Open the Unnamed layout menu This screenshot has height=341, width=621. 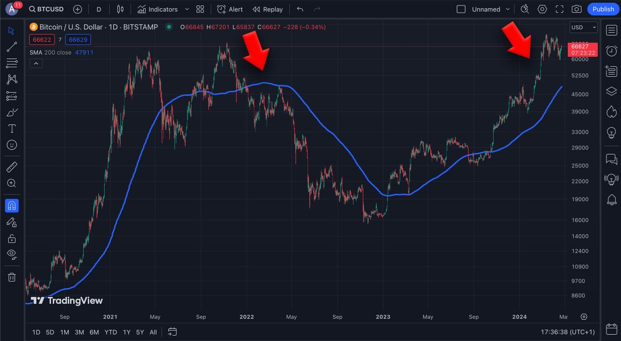point(491,9)
